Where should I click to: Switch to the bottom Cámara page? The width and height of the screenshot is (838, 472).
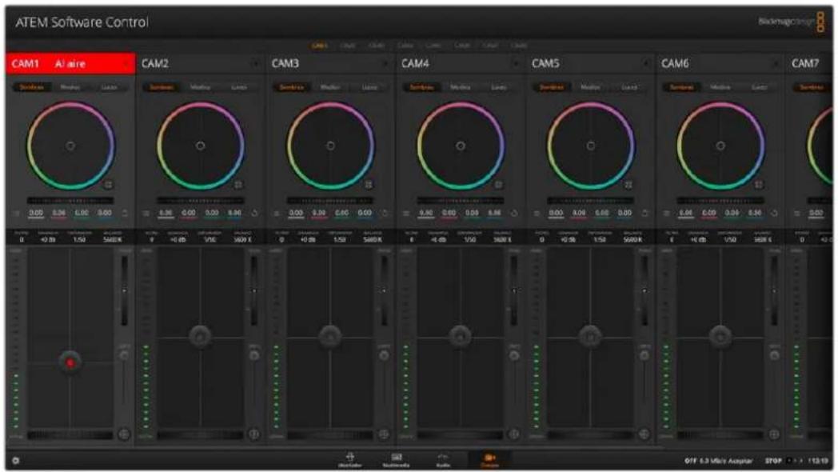489,460
